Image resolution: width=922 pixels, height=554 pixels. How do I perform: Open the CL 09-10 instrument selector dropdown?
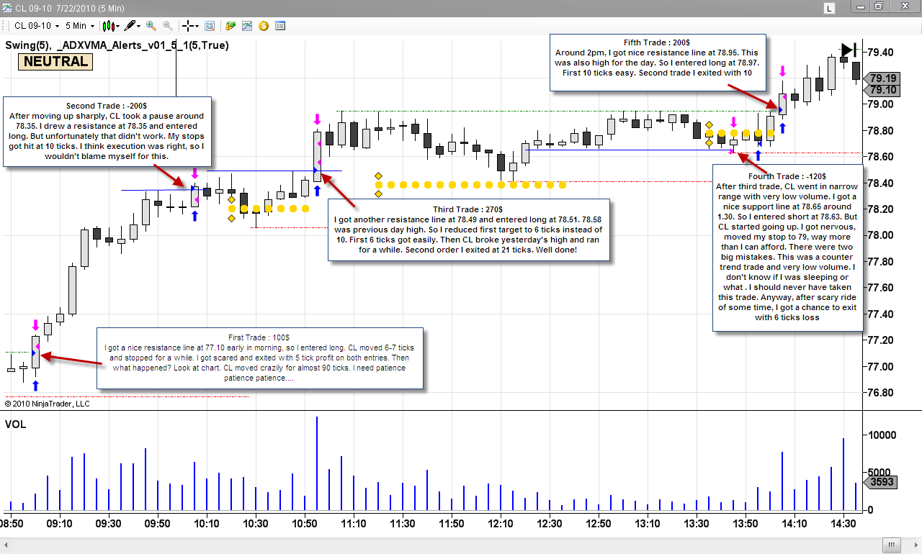(35, 26)
